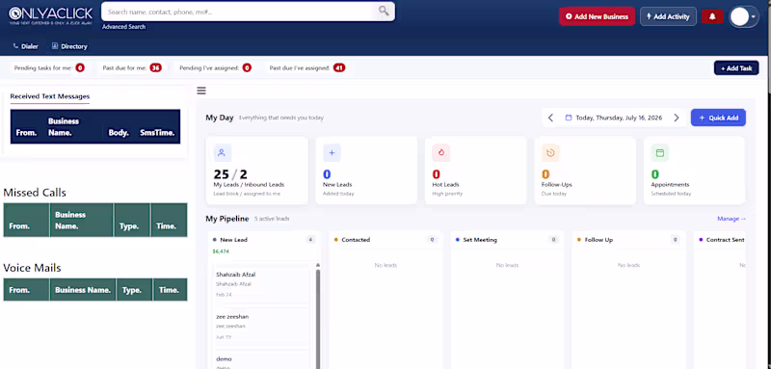Open the Appointments card

click(x=694, y=171)
